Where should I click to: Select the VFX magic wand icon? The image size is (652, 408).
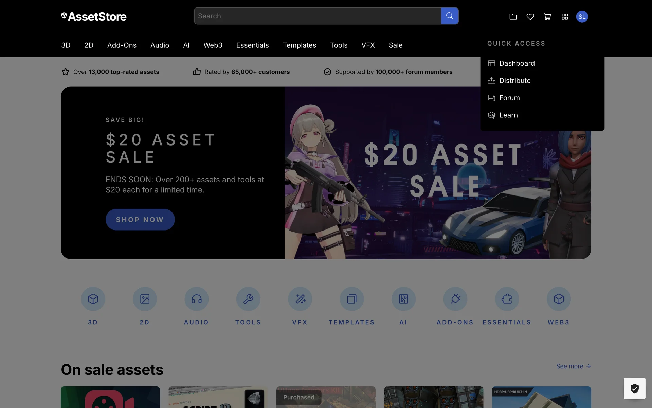point(300,299)
